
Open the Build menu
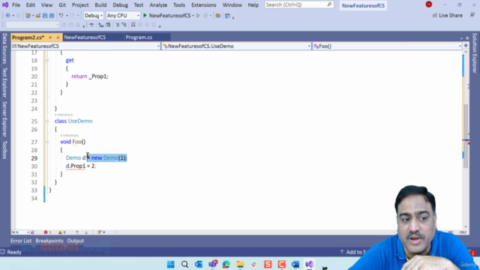pos(100,5)
